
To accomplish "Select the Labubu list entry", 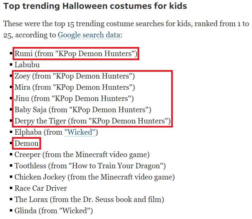I will [27, 65].
